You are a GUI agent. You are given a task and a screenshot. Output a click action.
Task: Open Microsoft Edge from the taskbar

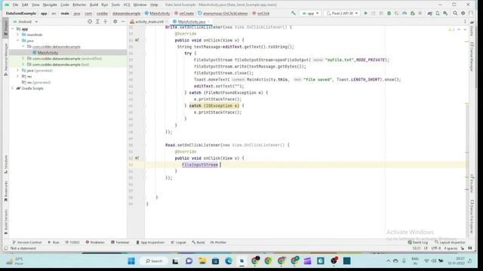click(x=229, y=261)
